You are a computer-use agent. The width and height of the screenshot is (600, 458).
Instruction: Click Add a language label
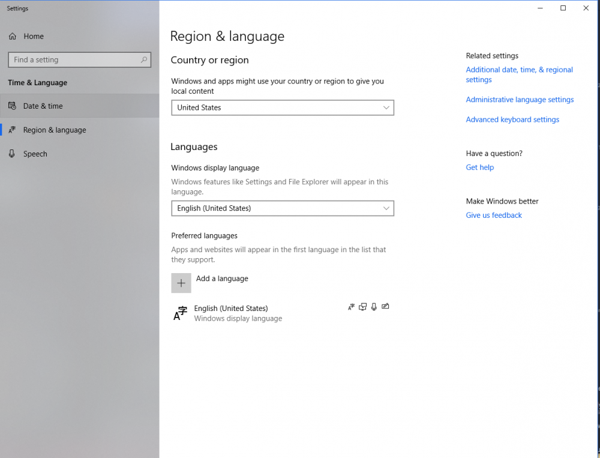(x=222, y=279)
